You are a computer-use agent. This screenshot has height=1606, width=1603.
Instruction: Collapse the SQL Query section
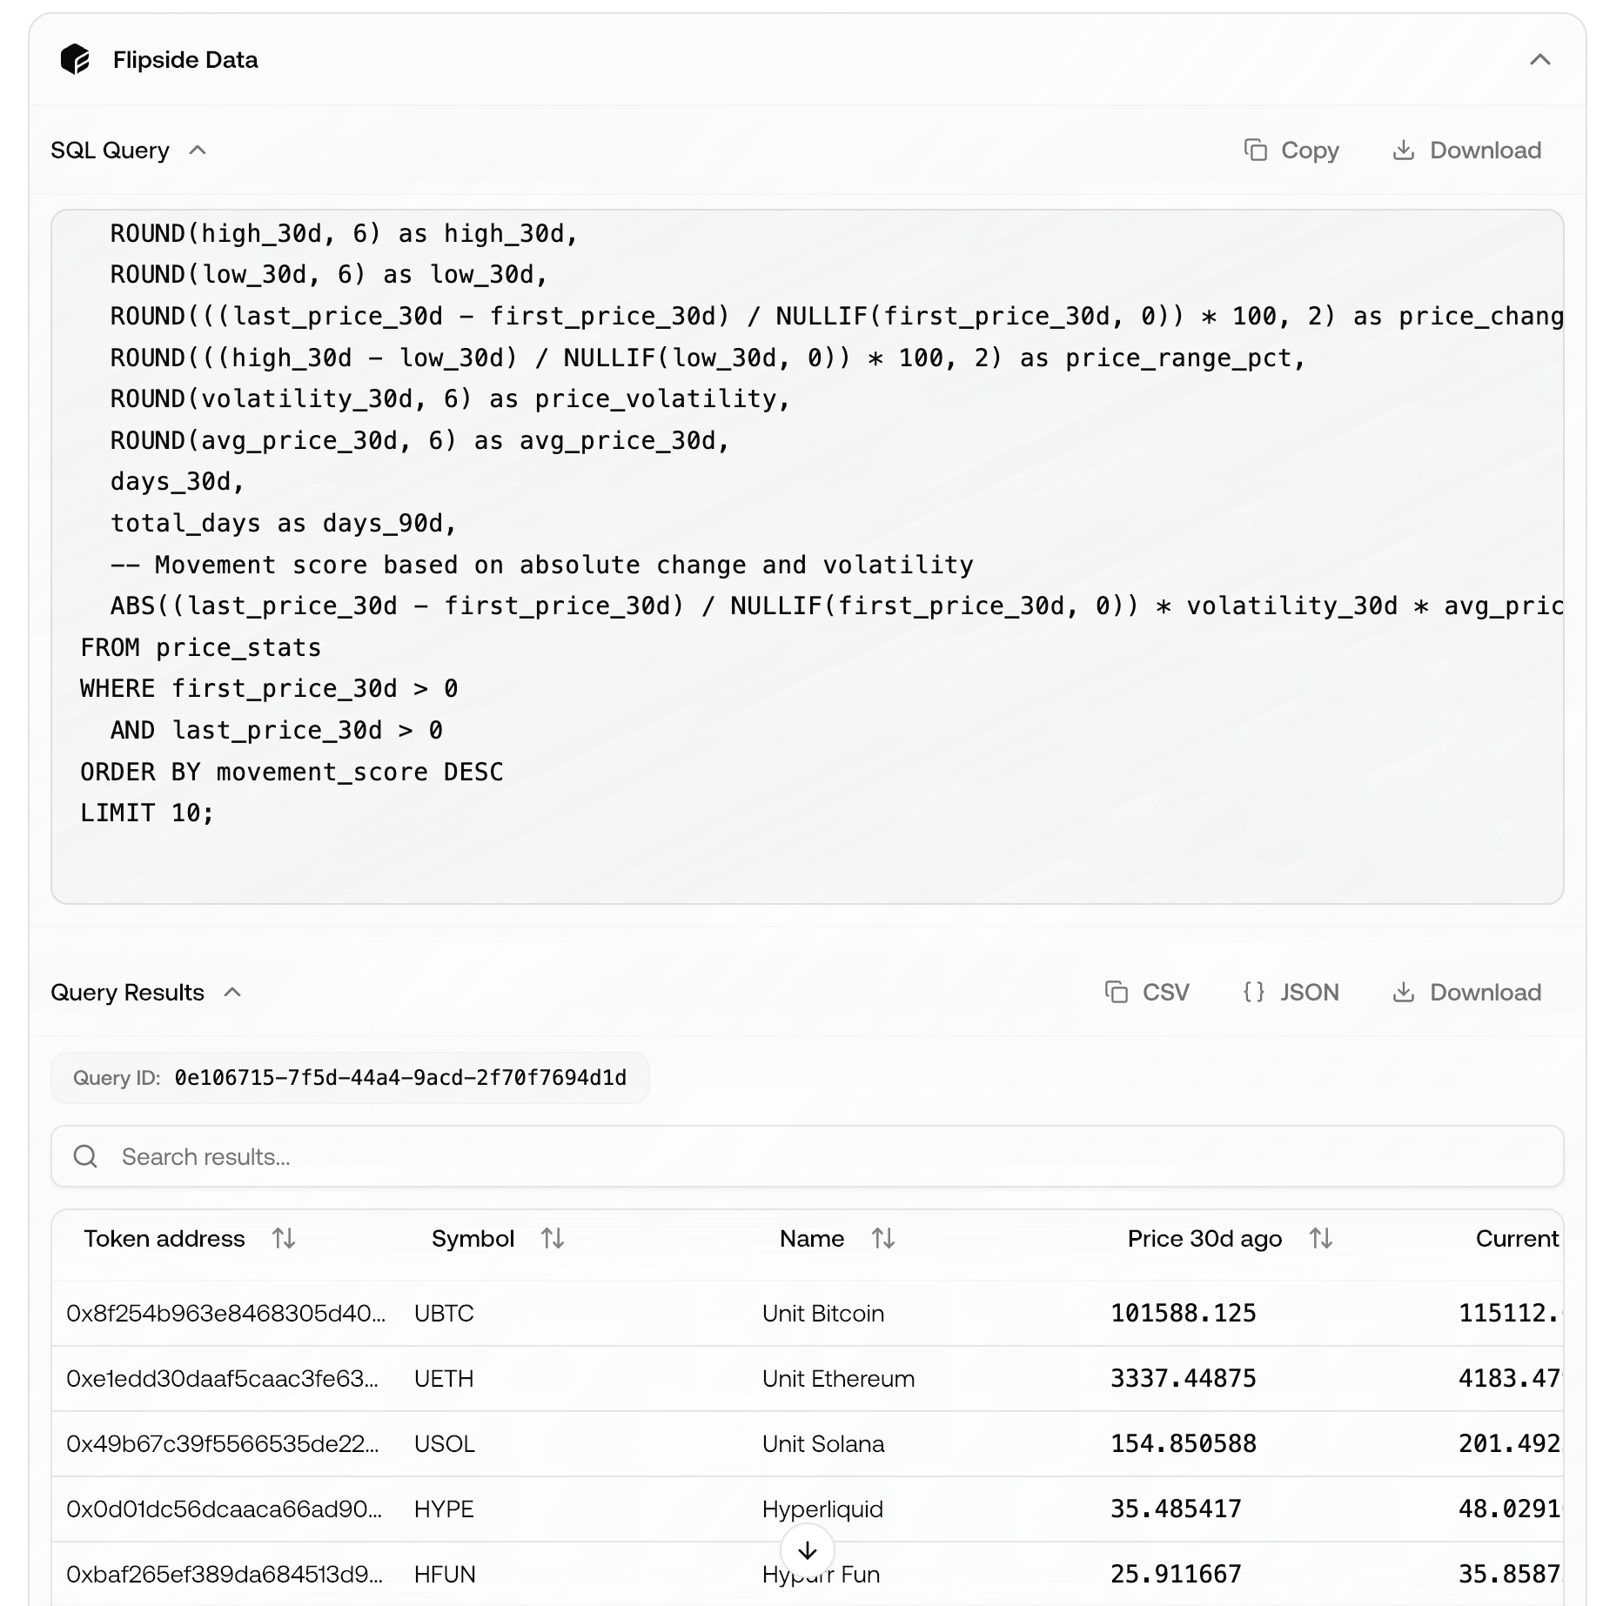198,150
